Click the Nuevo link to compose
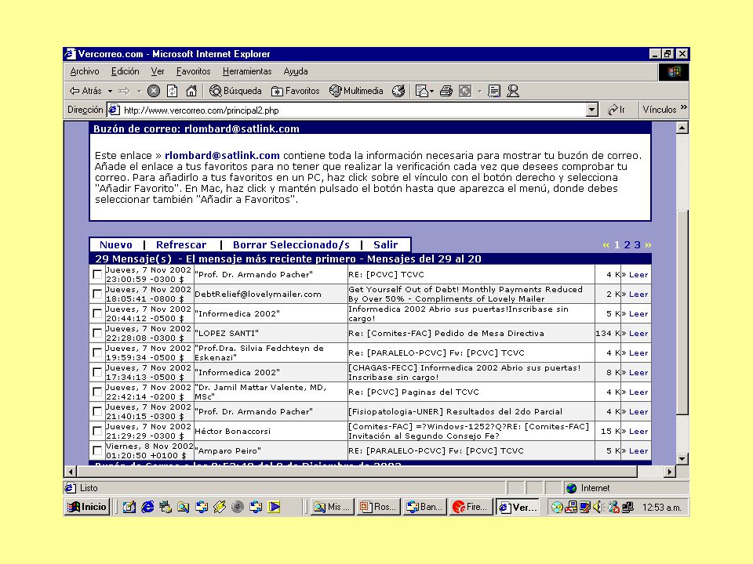This screenshot has height=564, width=753. pyautogui.click(x=116, y=244)
